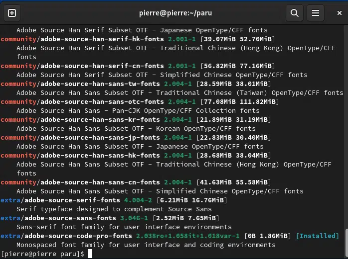This screenshot has width=348, height=259.
Task: Select package name adobe-source-sans-fonts
Action: (x=70, y=218)
